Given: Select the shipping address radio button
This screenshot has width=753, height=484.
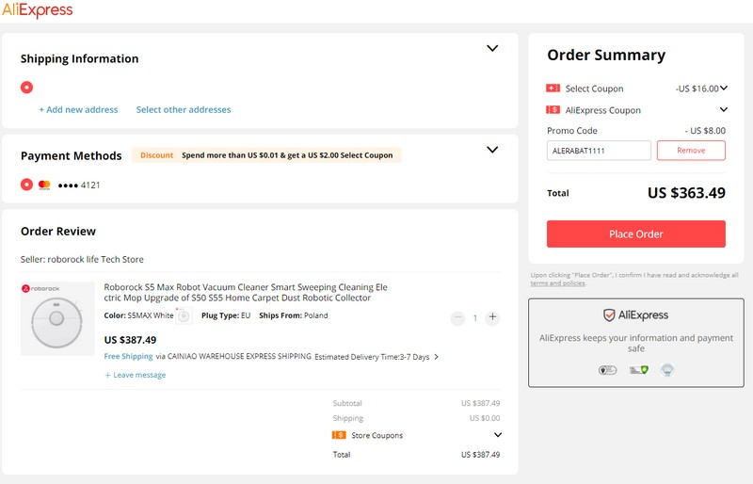Looking at the screenshot, I should [27, 88].
